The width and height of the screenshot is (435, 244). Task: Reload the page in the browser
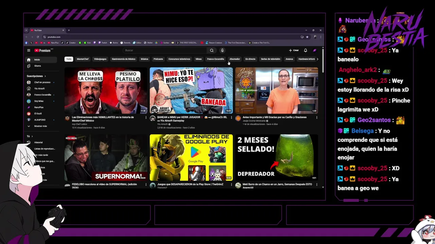point(38,37)
